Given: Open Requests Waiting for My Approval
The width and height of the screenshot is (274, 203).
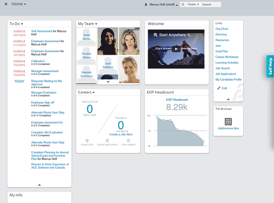Looking at the screenshot, I should [x=47, y=83].
